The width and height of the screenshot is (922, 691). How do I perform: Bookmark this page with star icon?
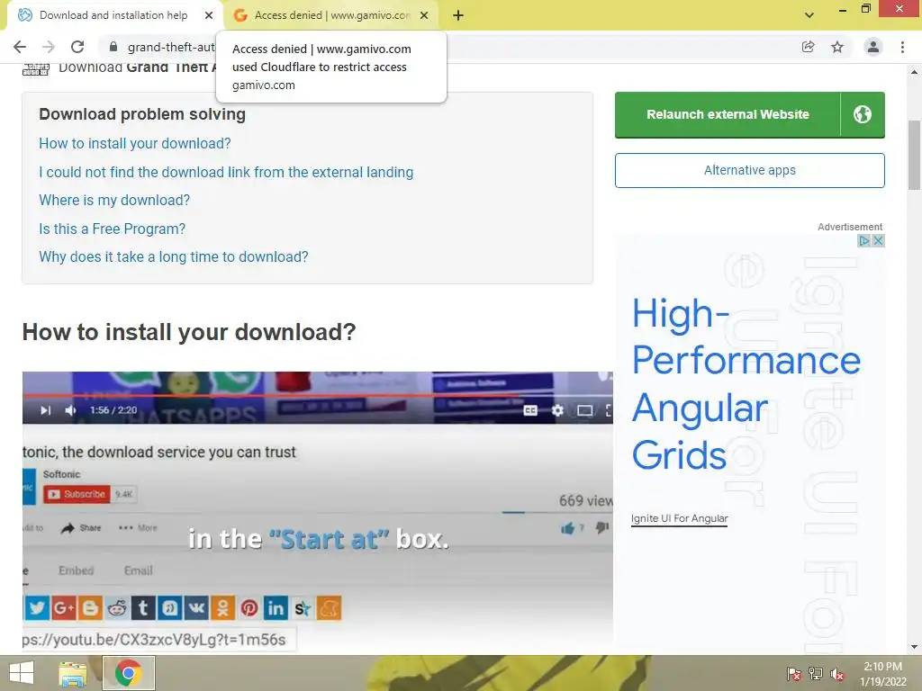(x=837, y=47)
